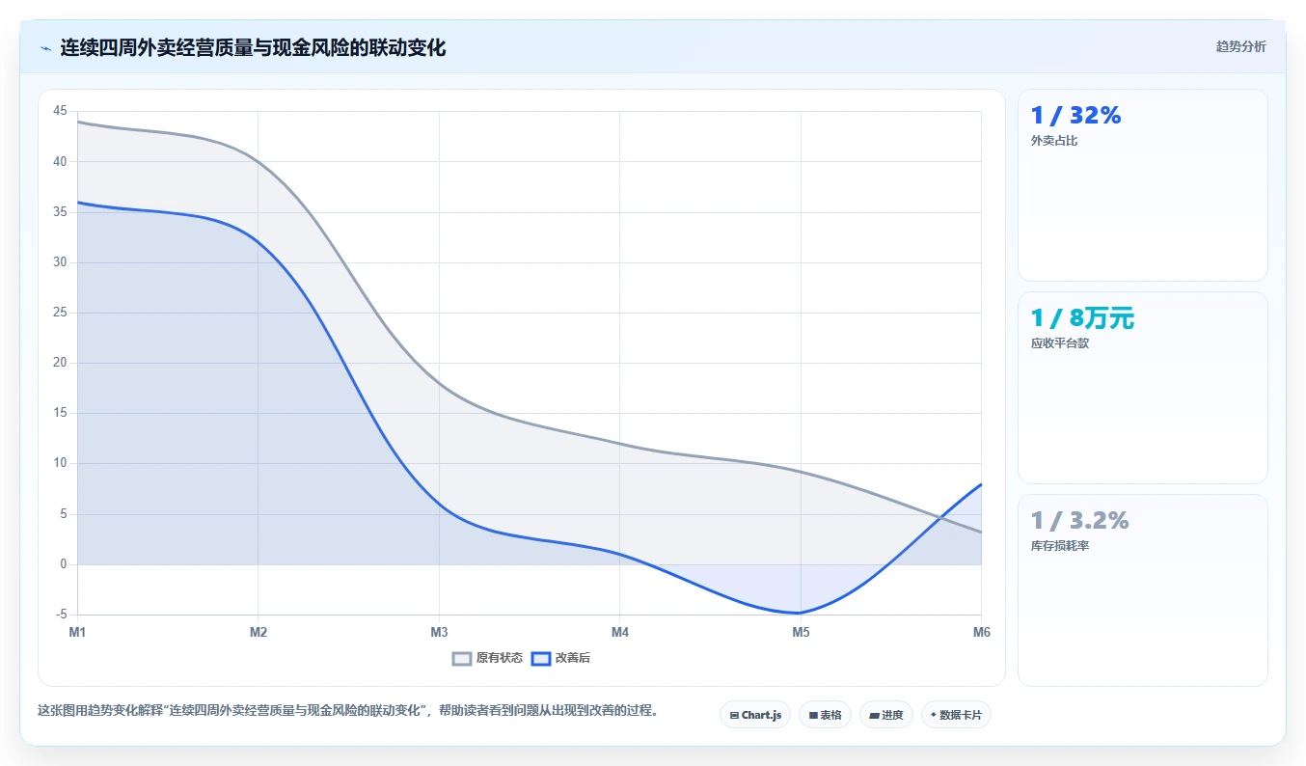Click the M5 axis label
This screenshot has width=1306, height=766.
click(x=801, y=632)
